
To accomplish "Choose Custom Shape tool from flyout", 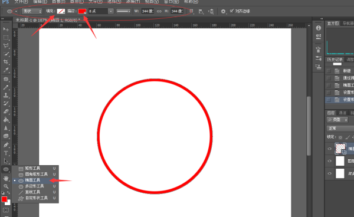I will click(35, 198).
